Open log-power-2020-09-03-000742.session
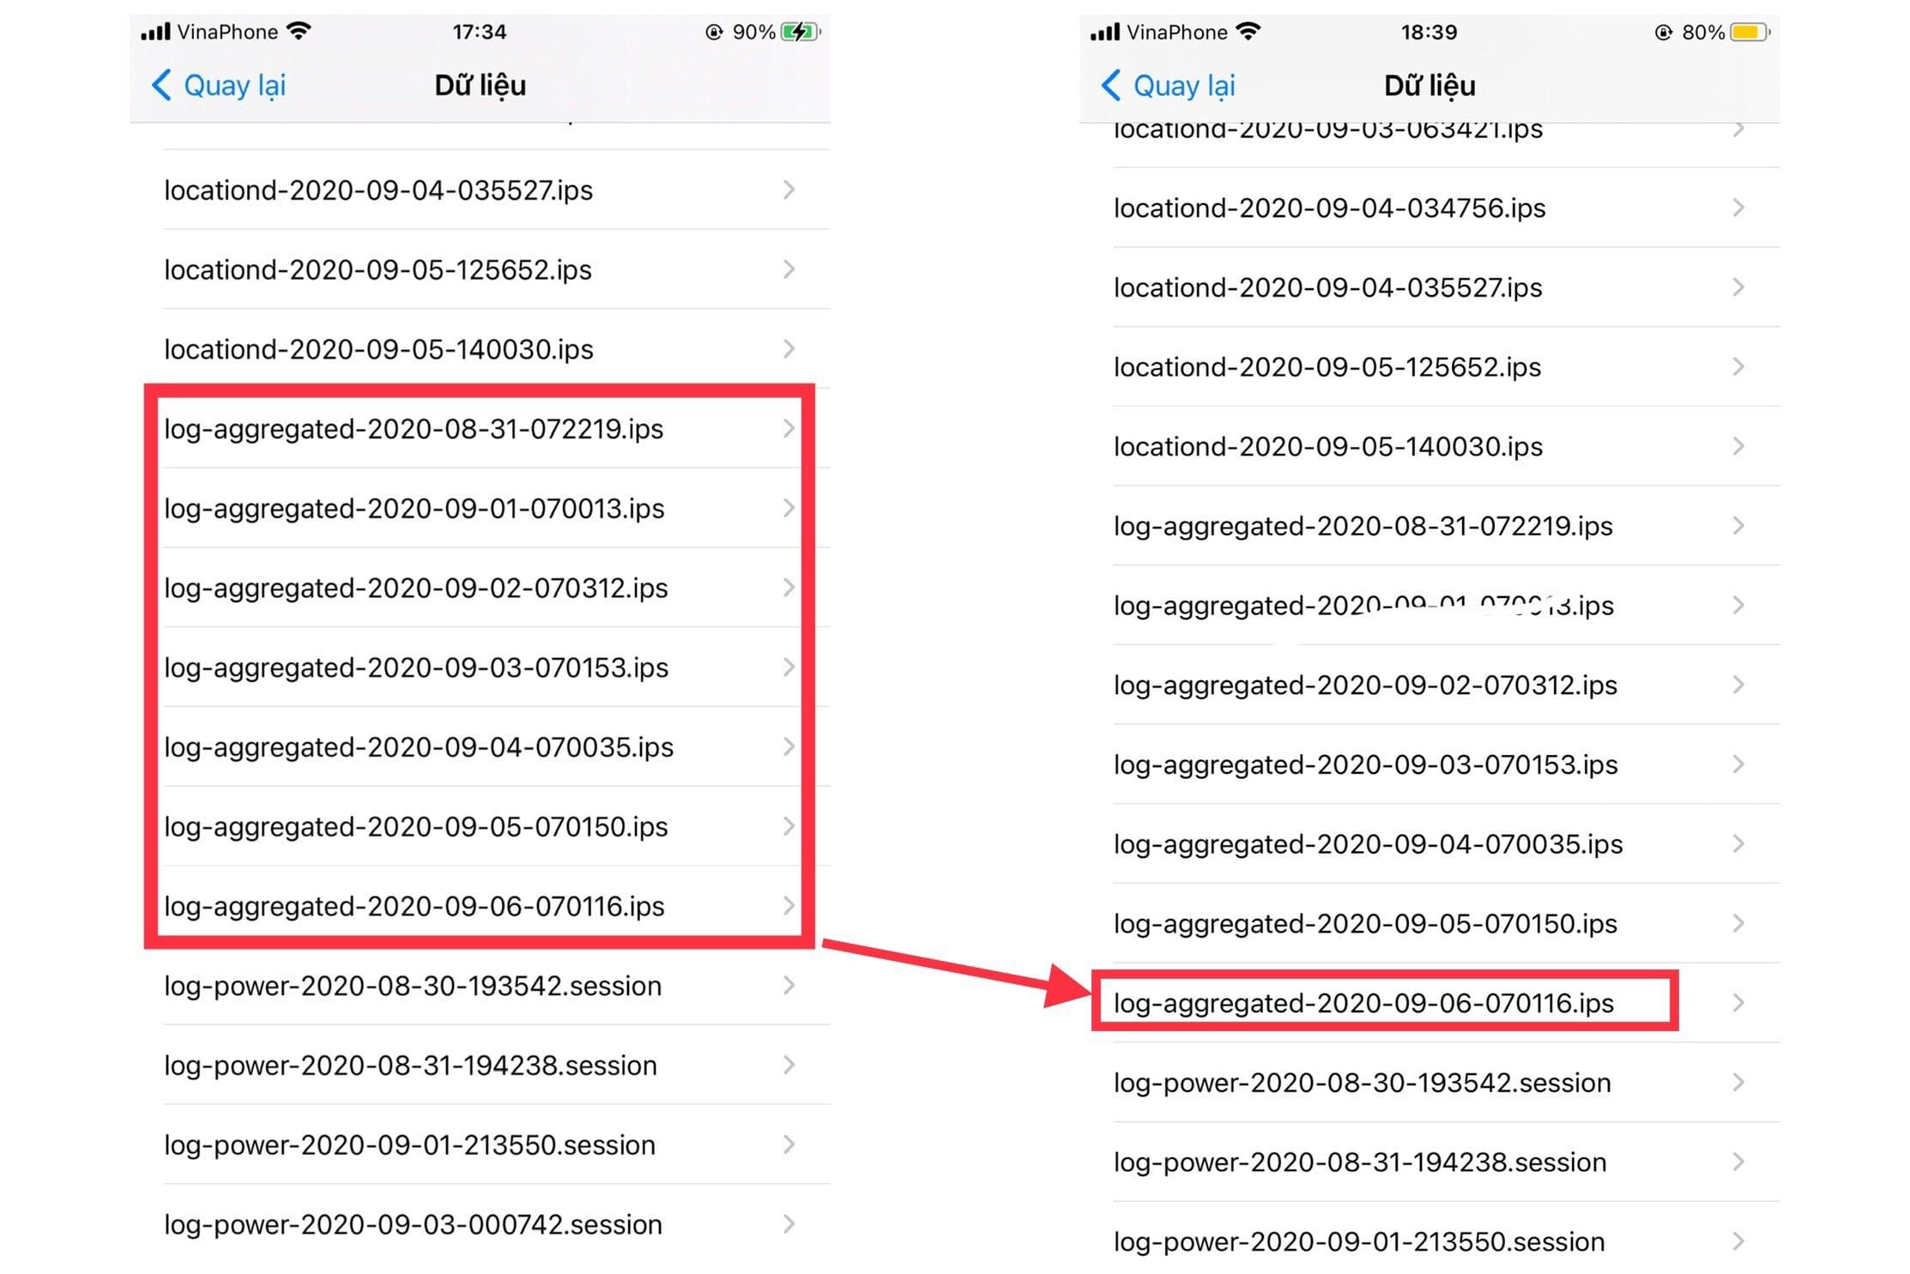Image resolution: width=1910 pixels, height=1274 pixels. pyautogui.click(x=413, y=1224)
